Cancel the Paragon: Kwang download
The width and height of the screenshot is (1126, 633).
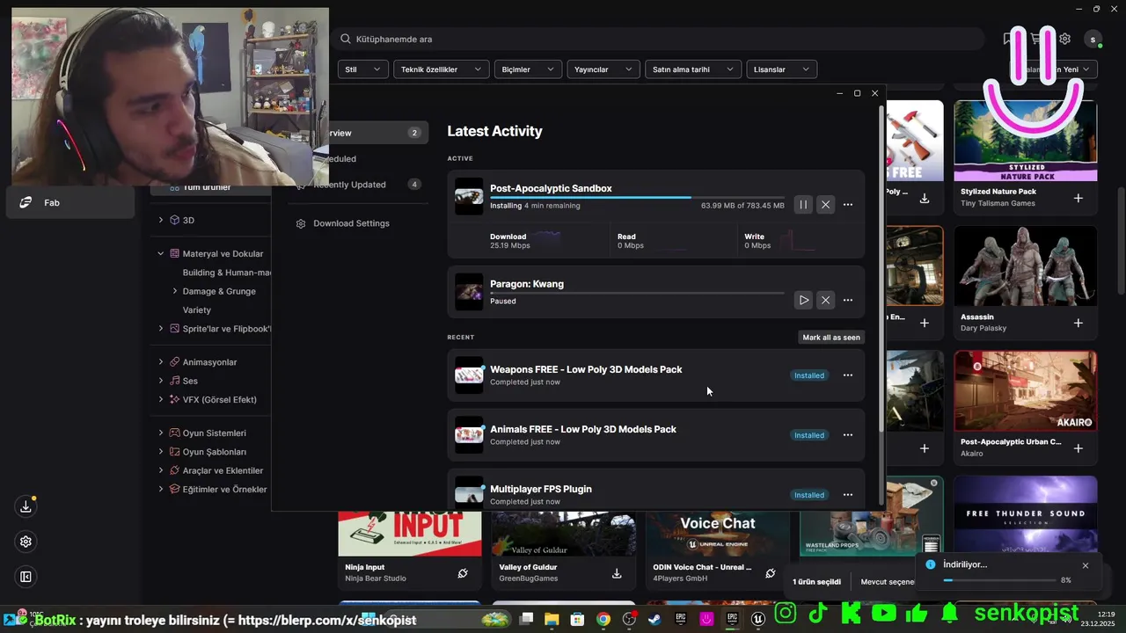coord(825,300)
